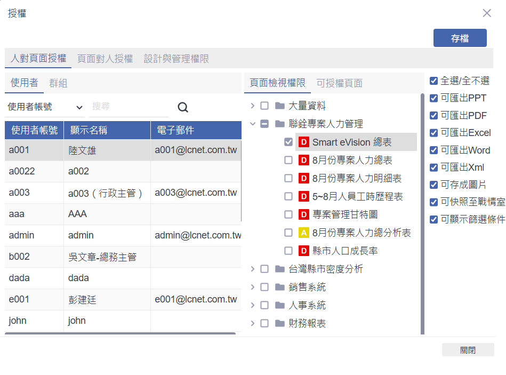Click the yellow A icon of 8月份專案人力總分析表
The height and width of the screenshot is (375, 506).
(x=303, y=233)
